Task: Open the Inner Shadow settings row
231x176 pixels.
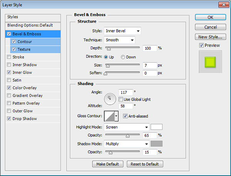Action: point(33,65)
